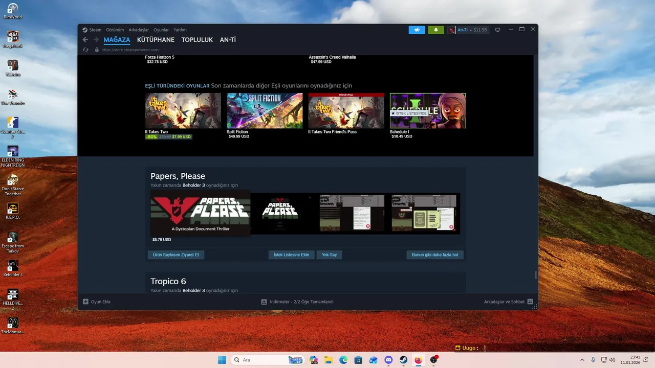Reload the Steam store page
Screen dimensions: 655x368
tap(85, 50)
